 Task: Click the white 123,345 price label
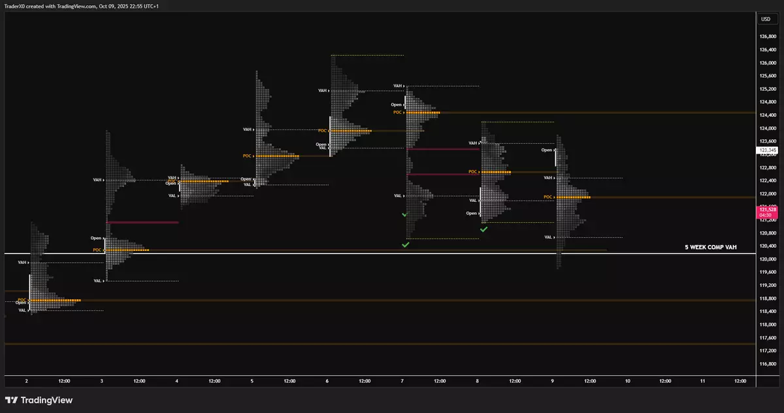(768, 150)
